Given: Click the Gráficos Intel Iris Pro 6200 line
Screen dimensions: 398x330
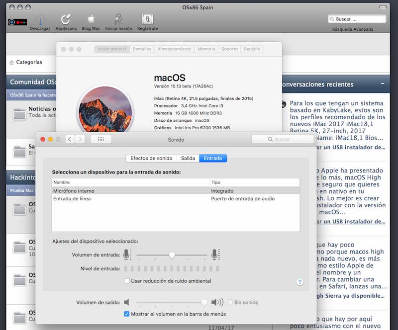Looking at the screenshot, I should 192,128.
